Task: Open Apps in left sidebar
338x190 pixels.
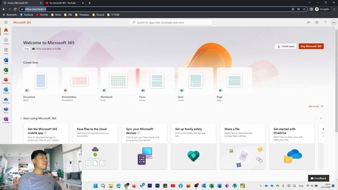Action: point(6,51)
